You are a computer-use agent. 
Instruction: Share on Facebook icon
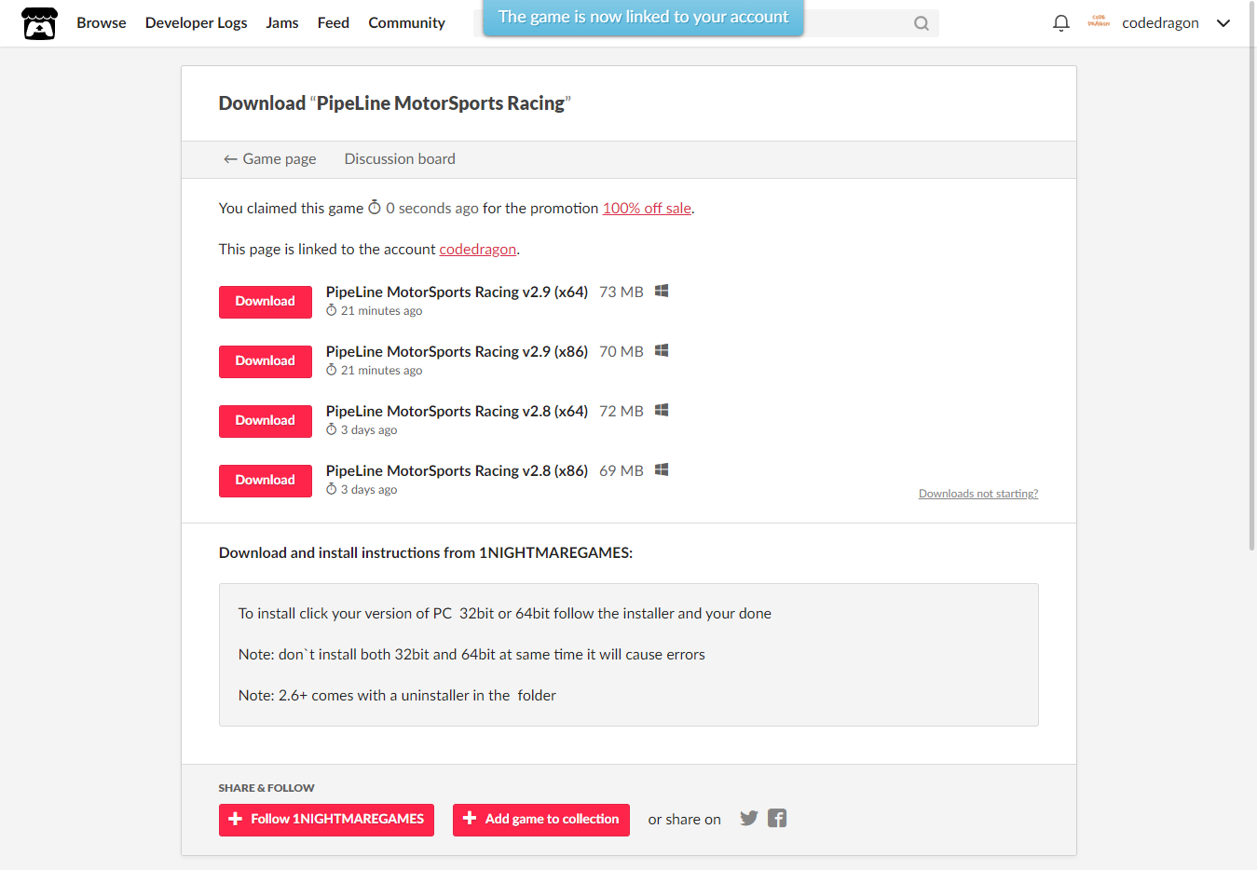pyautogui.click(x=777, y=818)
